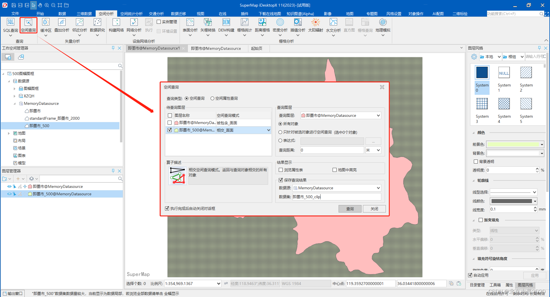Open the 相交_面面 query mode dropdown

(268, 130)
